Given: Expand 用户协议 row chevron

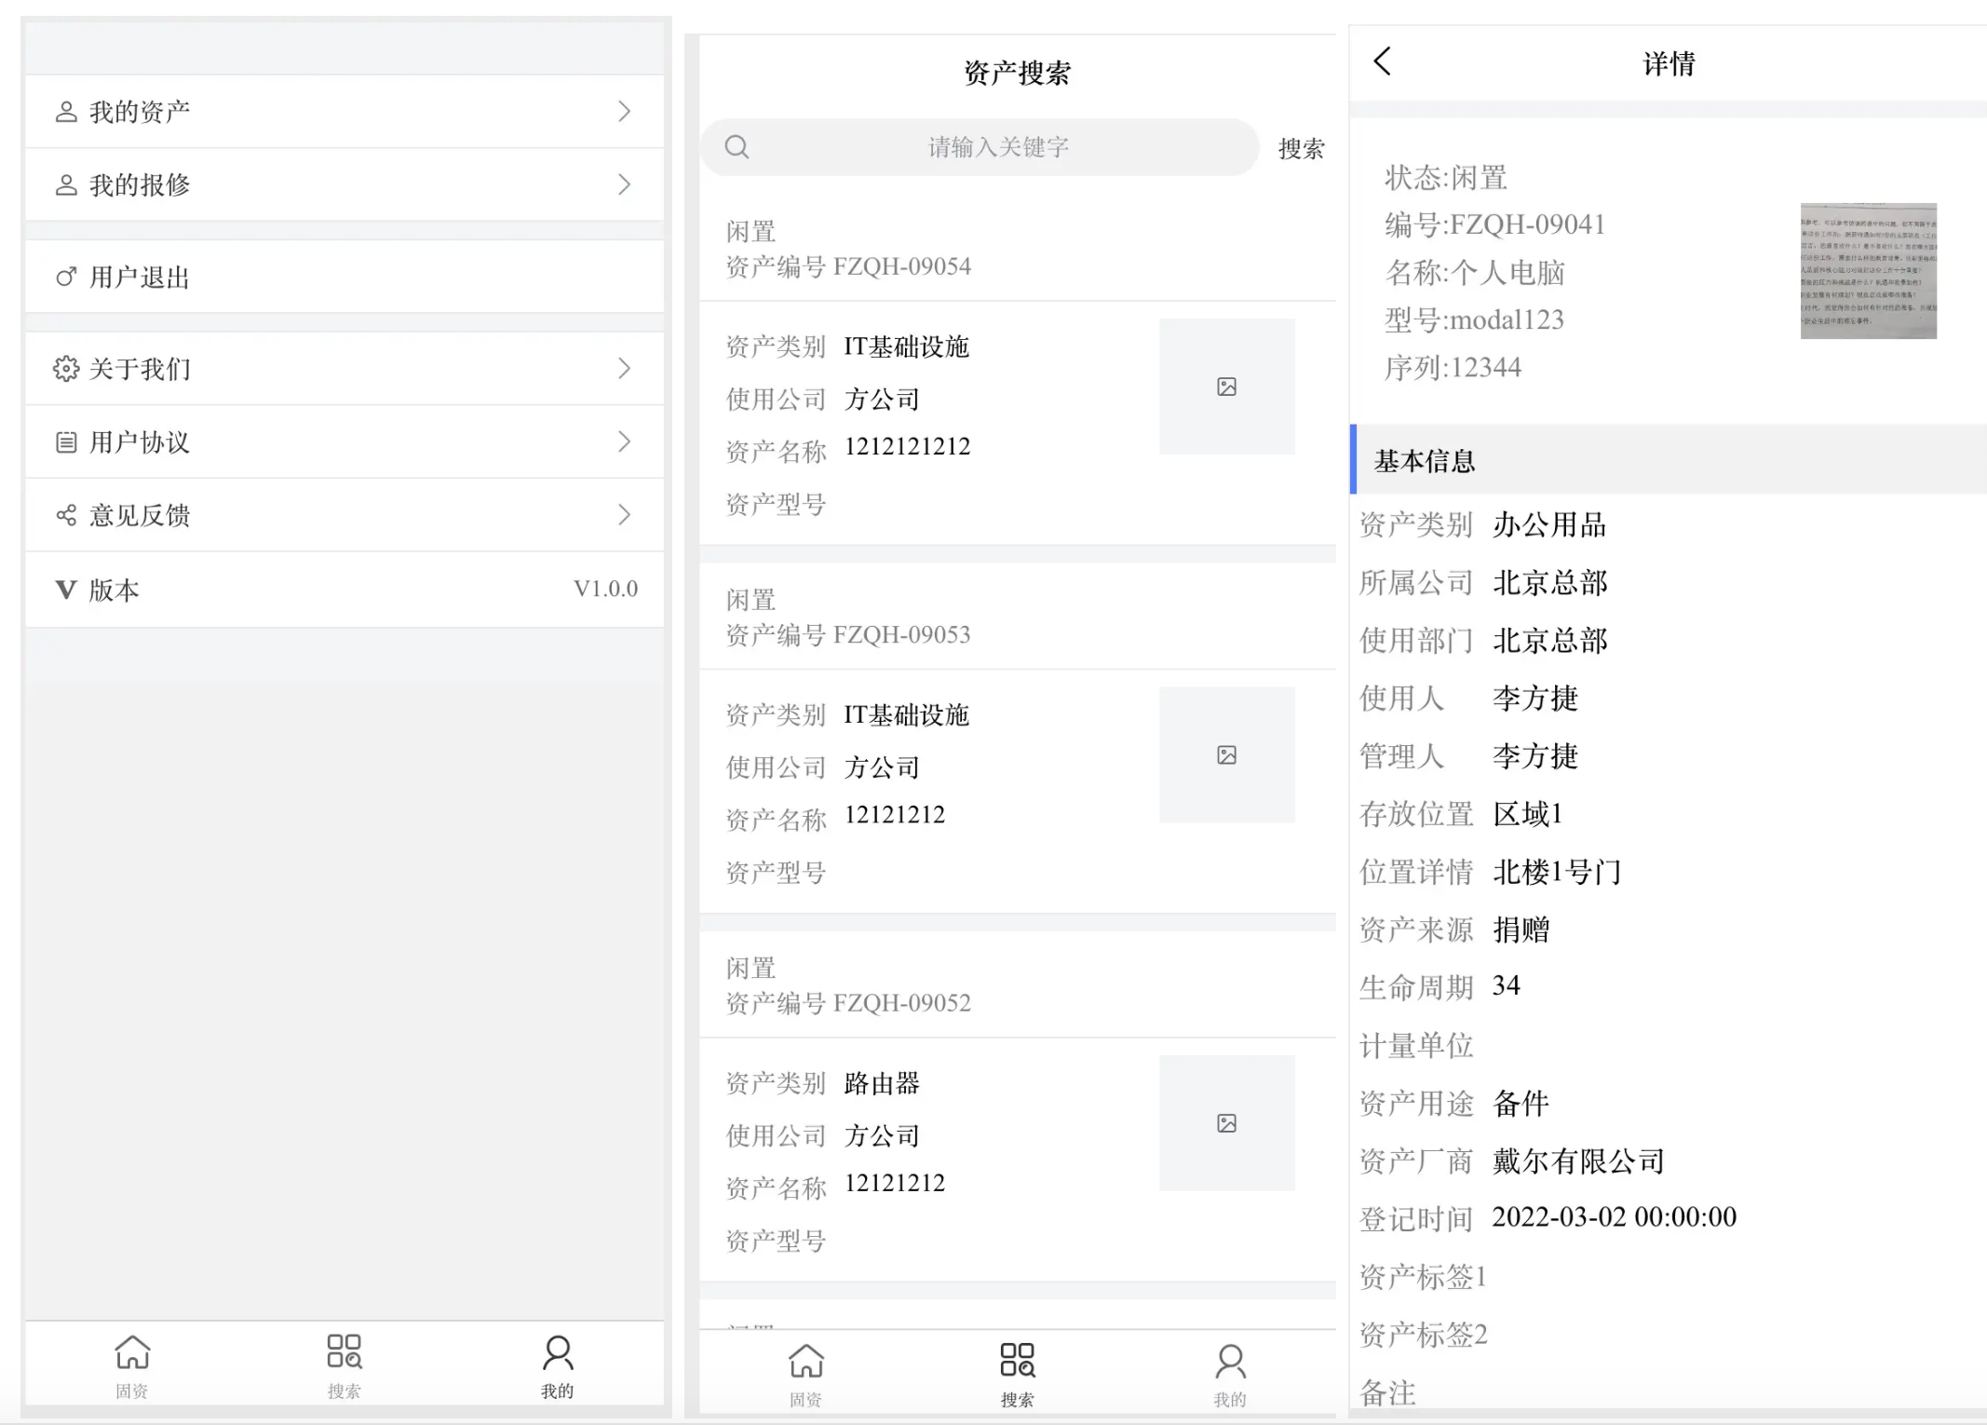Looking at the screenshot, I should [x=625, y=441].
